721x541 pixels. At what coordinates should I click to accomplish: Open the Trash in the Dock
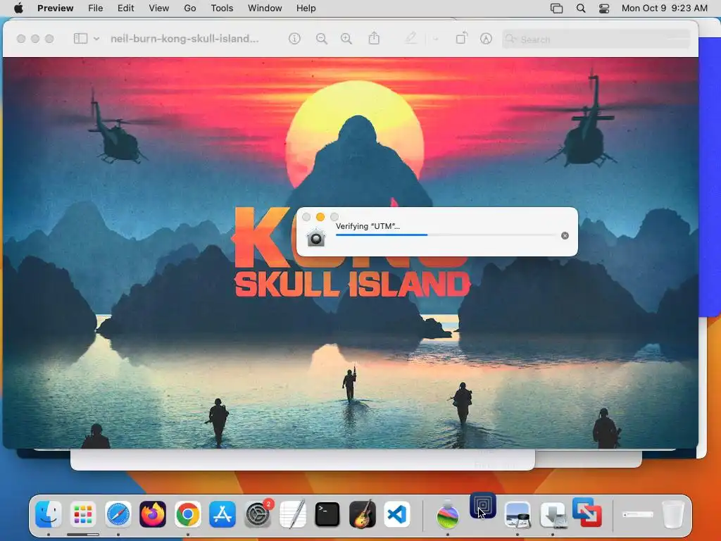[x=672, y=514]
